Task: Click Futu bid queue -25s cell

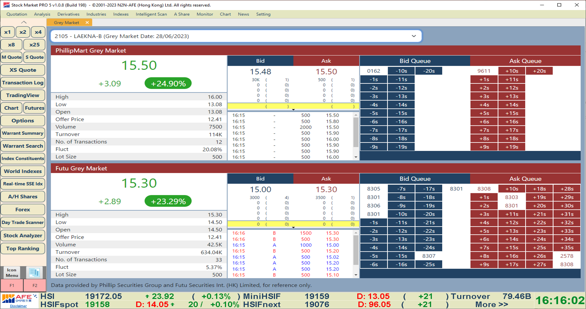Action: click(429, 265)
